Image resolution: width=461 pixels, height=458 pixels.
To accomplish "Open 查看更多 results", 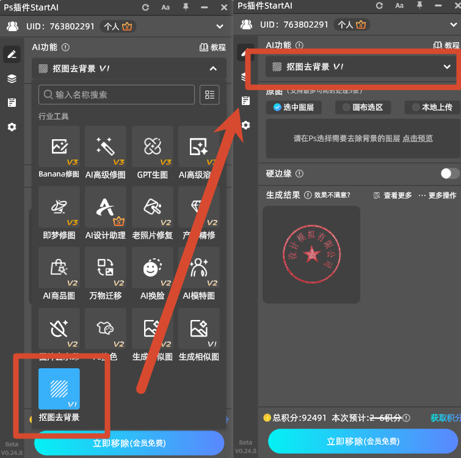I will pos(393,195).
